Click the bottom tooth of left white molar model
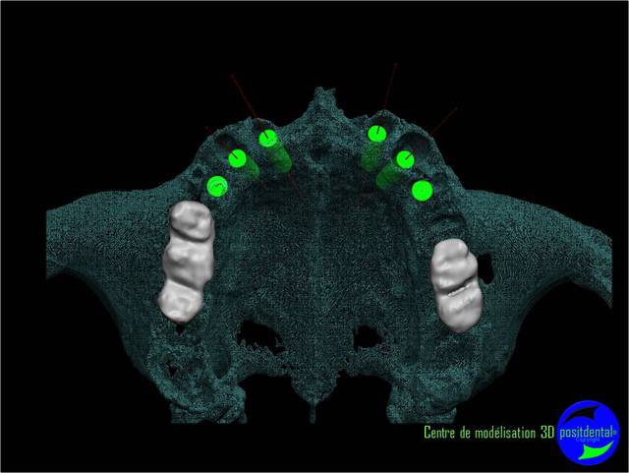Viewport: 629px width, 473px height. (179, 299)
